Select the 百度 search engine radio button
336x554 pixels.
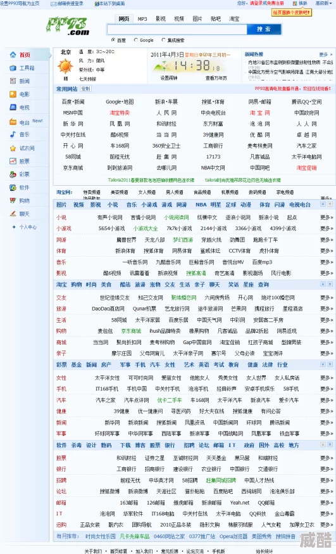coord(113,40)
